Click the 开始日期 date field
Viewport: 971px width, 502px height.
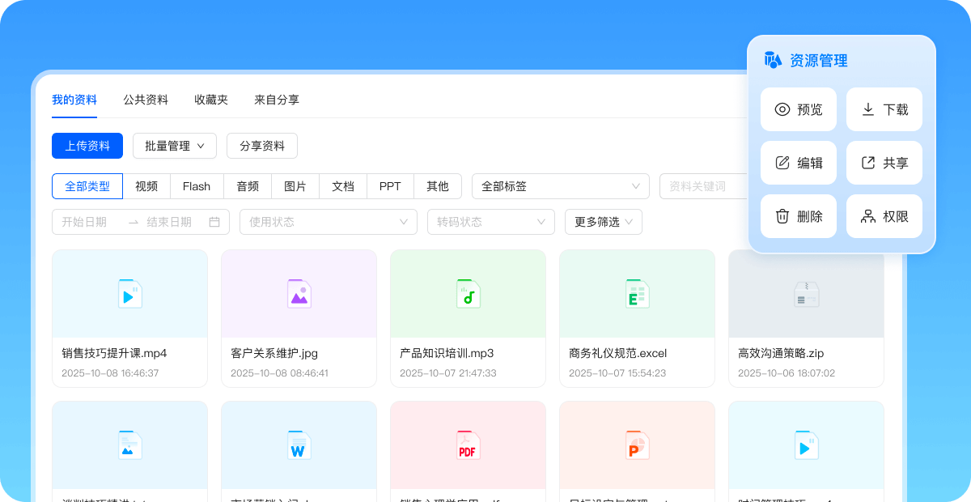(85, 222)
